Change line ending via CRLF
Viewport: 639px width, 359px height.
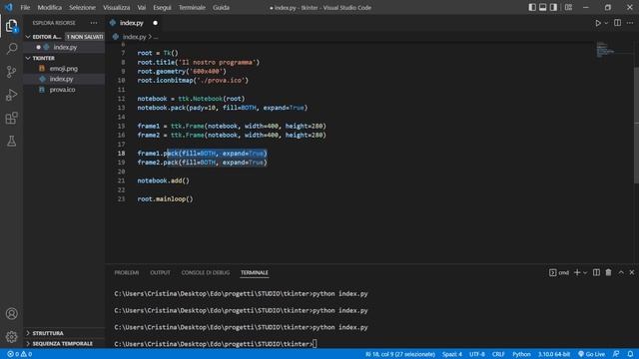tap(498, 354)
